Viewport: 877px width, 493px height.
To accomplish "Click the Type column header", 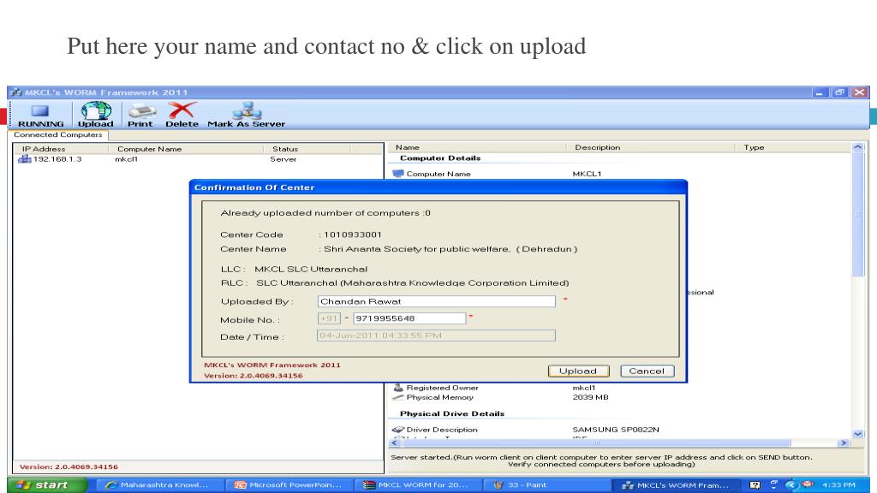I will 793,147.
